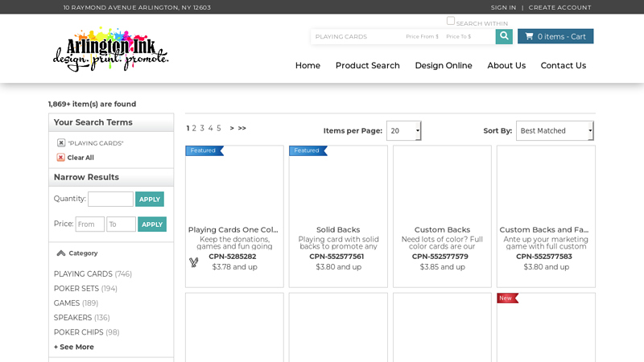Jump to last page double arrow
Image resolution: width=644 pixels, height=362 pixels.
tap(242, 128)
